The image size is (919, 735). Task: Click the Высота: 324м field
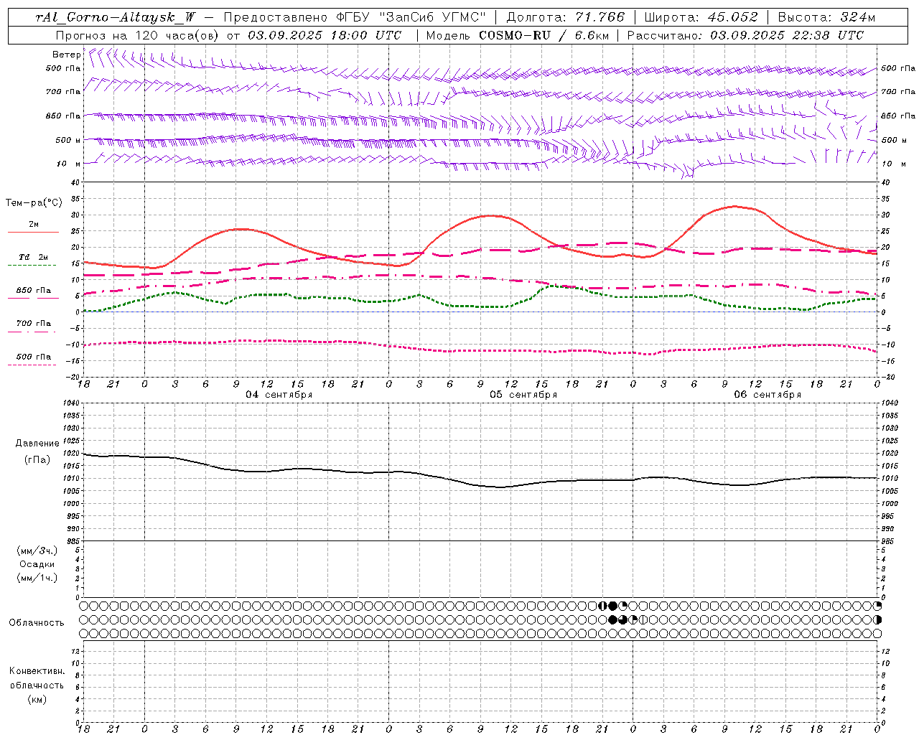coord(827,18)
